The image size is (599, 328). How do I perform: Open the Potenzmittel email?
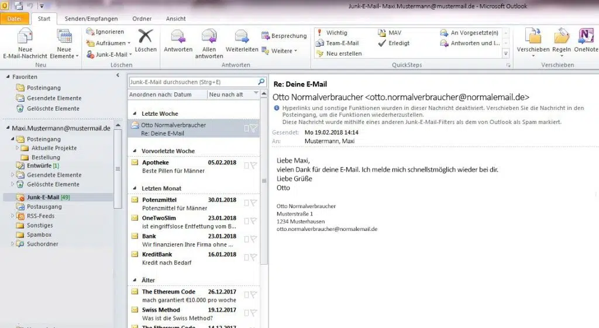pos(194,204)
